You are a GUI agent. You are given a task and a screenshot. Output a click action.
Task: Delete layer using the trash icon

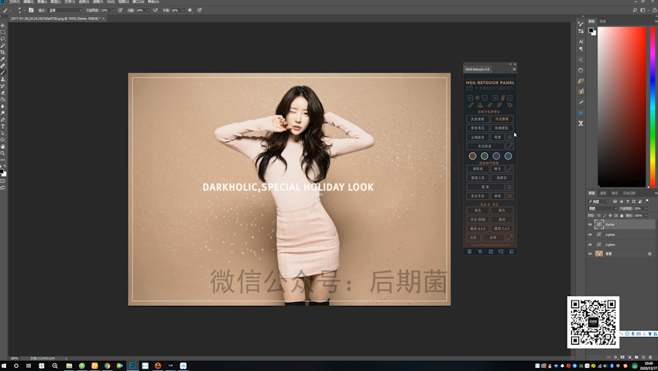pyautogui.click(x=650, y=357)
